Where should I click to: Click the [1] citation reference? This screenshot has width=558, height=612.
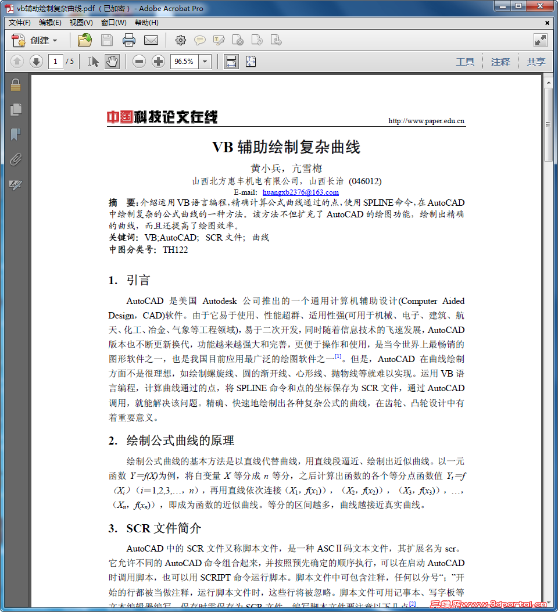point(338,356)
